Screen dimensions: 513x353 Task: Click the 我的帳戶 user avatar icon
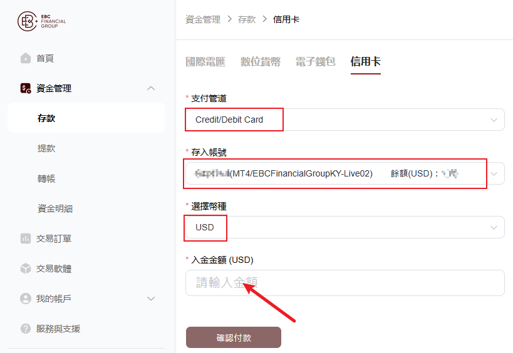[26, 299]
